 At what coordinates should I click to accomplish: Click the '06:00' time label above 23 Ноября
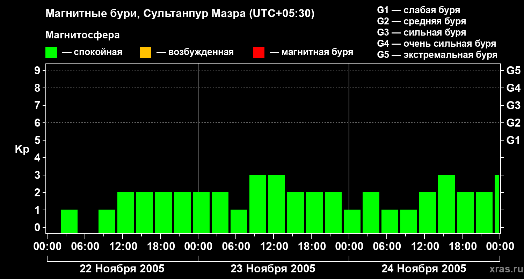click(x=236, y=247)
